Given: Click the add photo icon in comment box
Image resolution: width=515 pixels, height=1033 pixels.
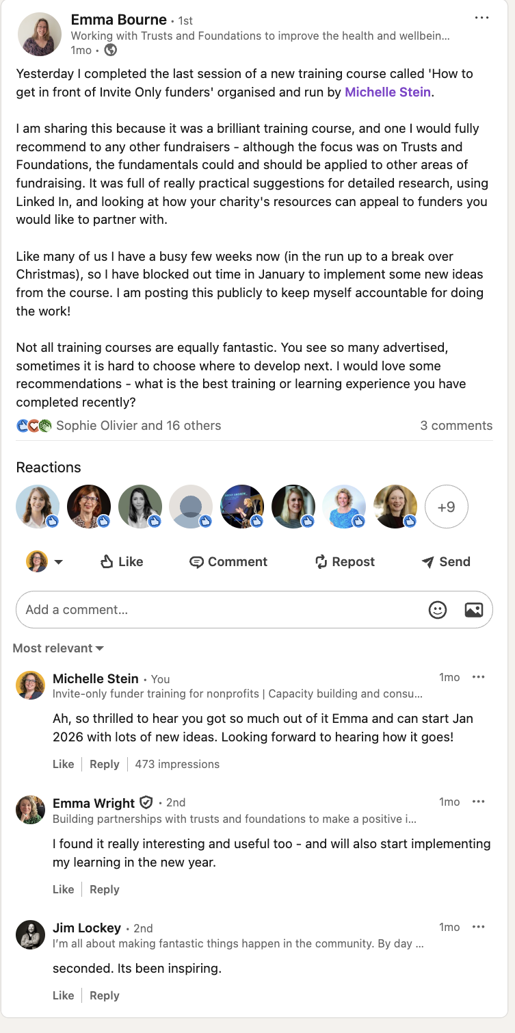Looking at the screenshot, I should (x=474, y=609).
